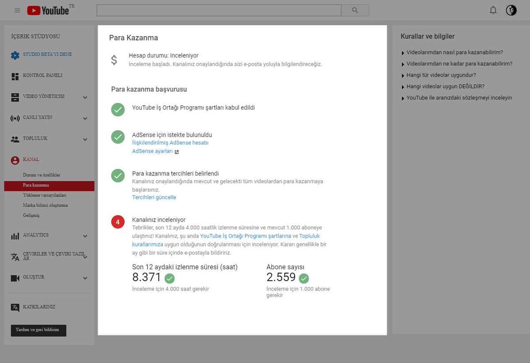Click the translations icon beside Çeviriler
The image size is (530, 363).
(15, 257)
